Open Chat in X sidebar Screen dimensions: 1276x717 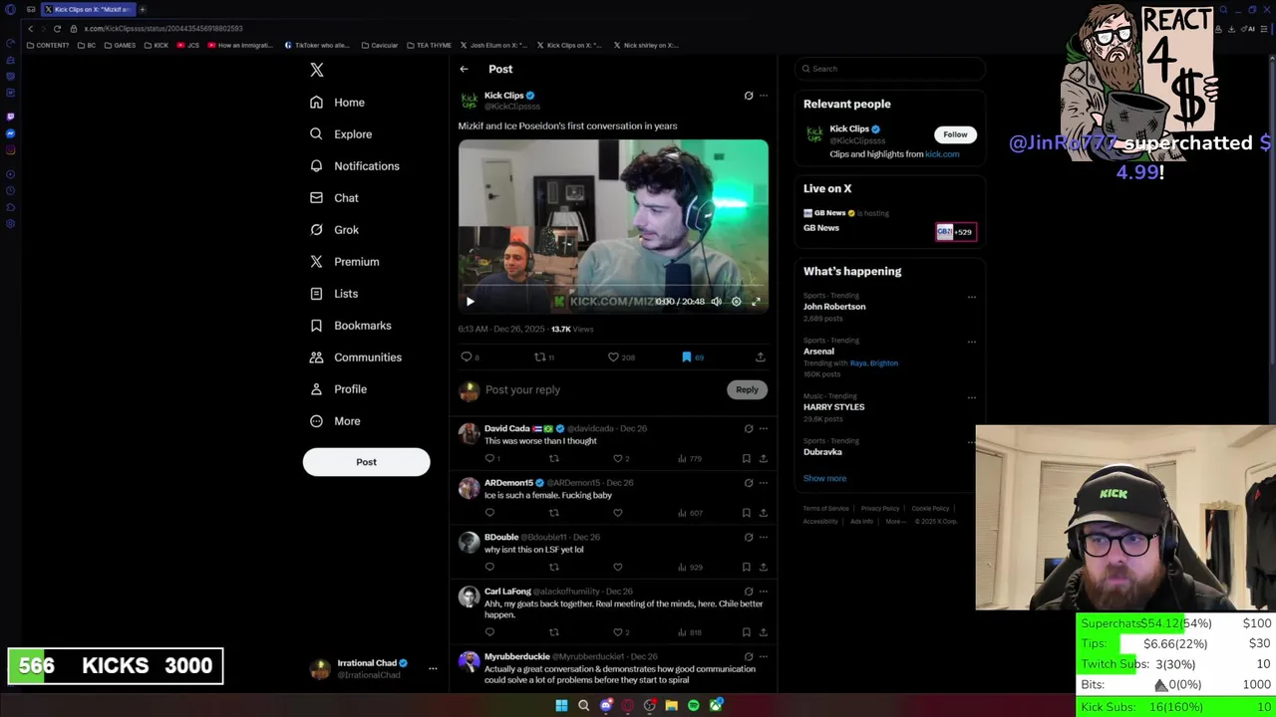click(x=334, y=198)
